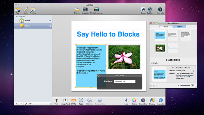This screenshot has width=204, height=115.
Task: Click the Flash Block title in library
Action: tap(173, 60)
